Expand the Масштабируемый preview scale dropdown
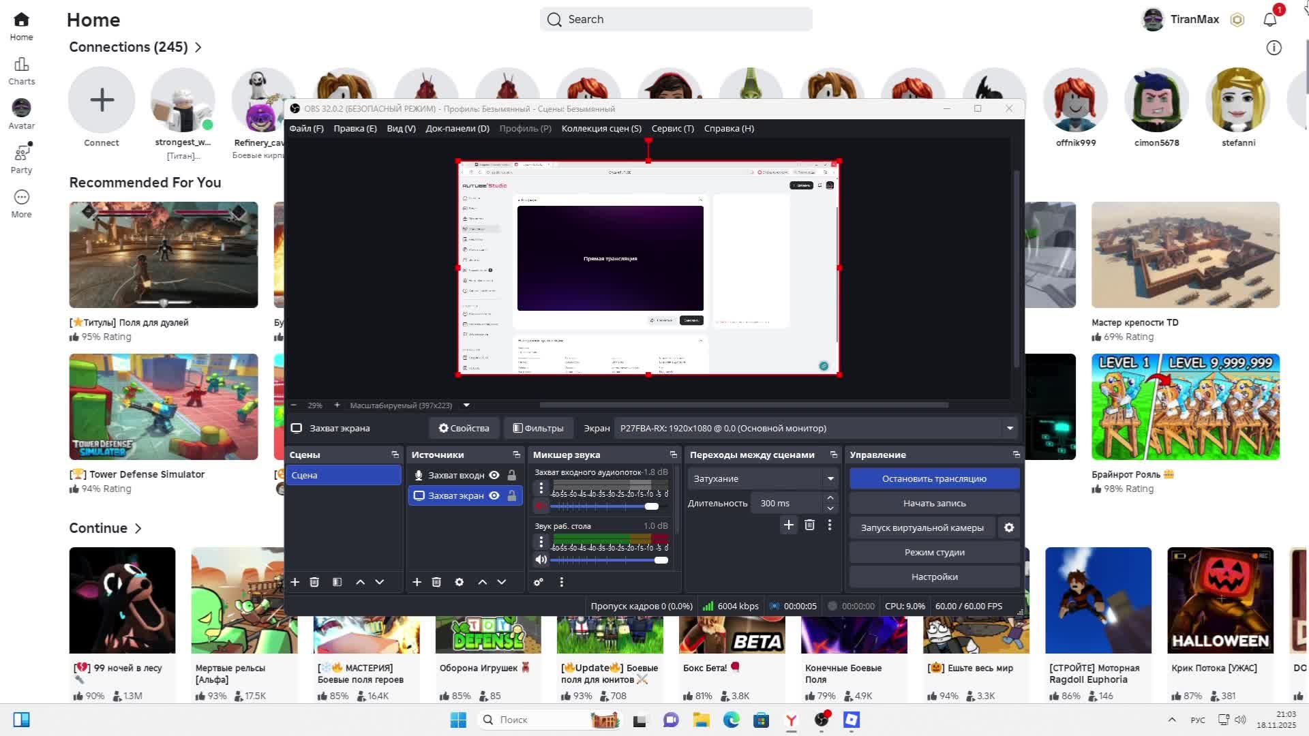The height and width of the screenshot is (736, 1309). pyautogui.click(x=466, y=405)
